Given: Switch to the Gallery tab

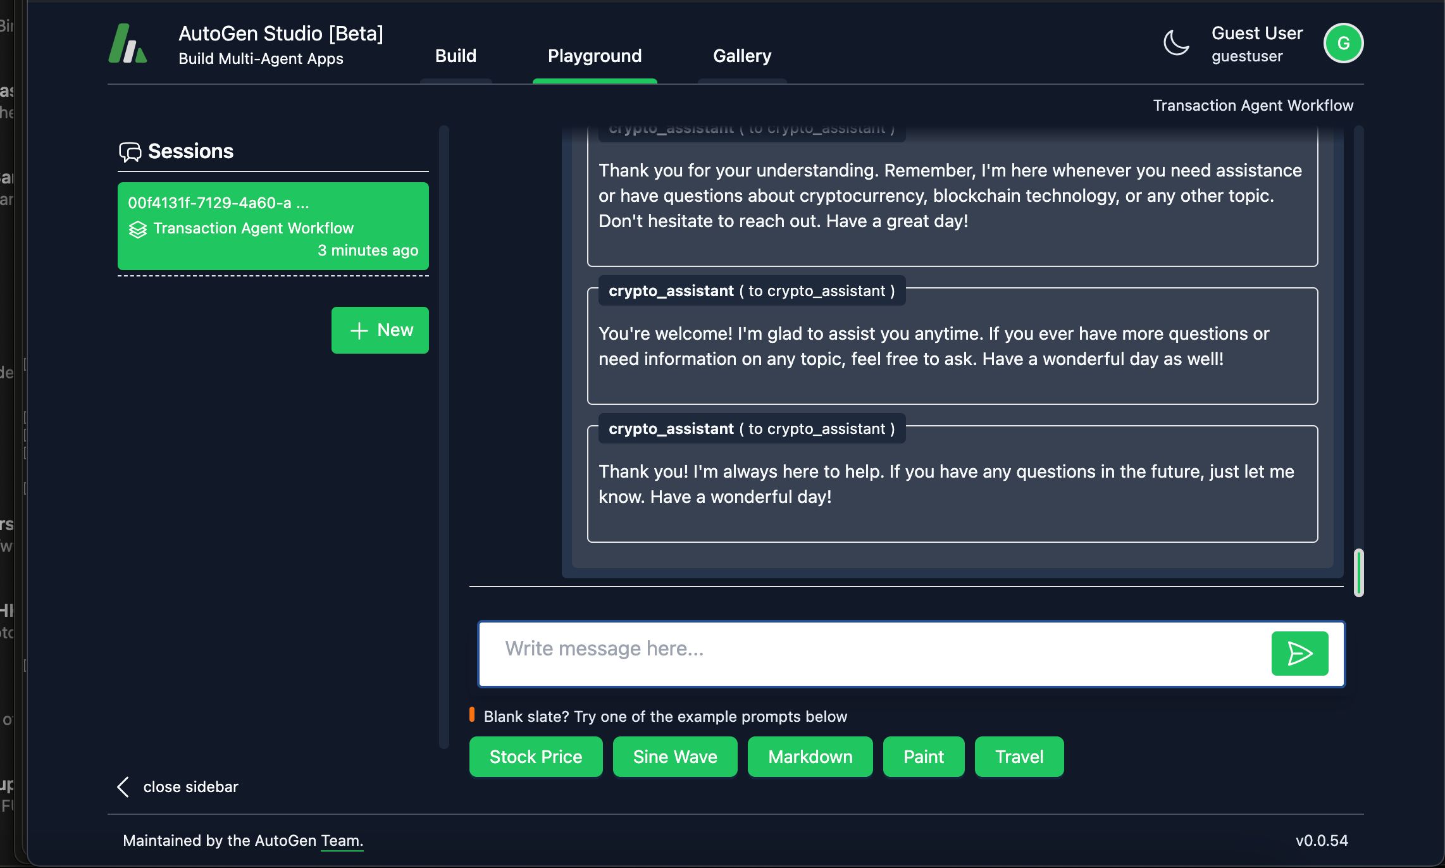Looking at the screenshot, I should (742, 56).
